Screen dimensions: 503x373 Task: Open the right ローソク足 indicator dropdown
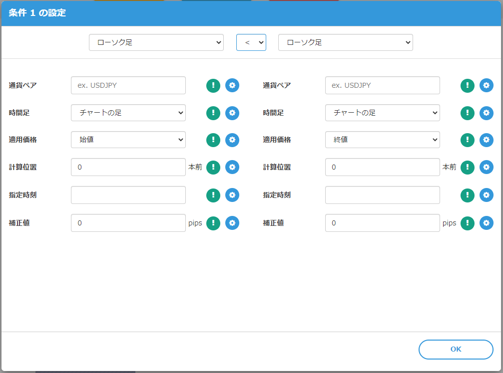tap(345, 42)
